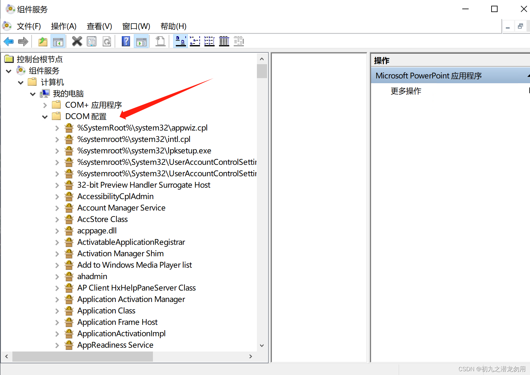Image resolution: width=530 pixels, height=375 pixels.
Task: Click the tree vertical scrollbar thumb
Action: [x=262, y=71]
